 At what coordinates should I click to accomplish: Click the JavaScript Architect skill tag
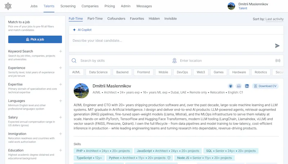[168, 151]
